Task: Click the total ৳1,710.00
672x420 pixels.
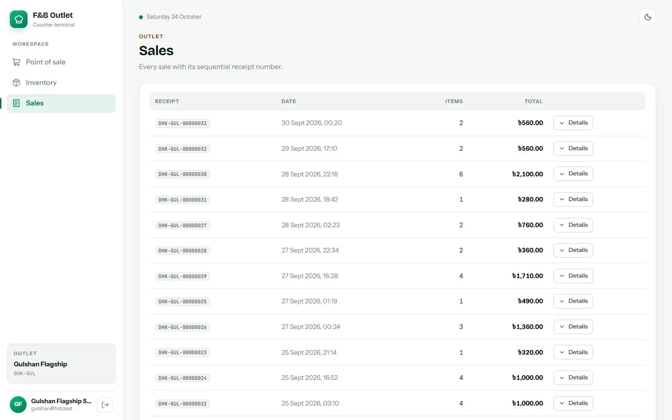Action: pos(528,276)
